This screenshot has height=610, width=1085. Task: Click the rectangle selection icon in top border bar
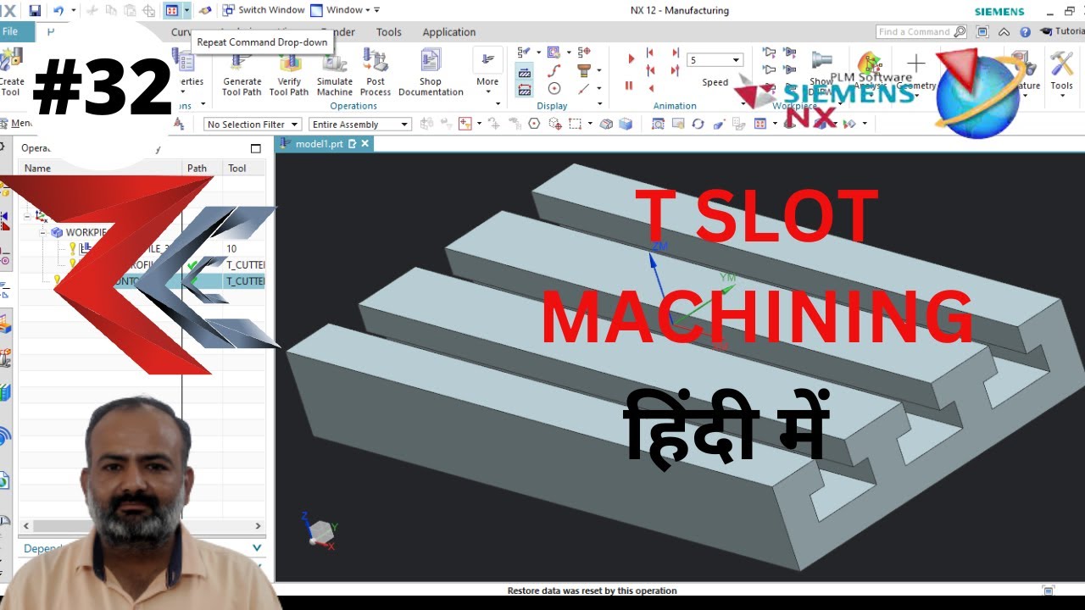coord(575,124)
